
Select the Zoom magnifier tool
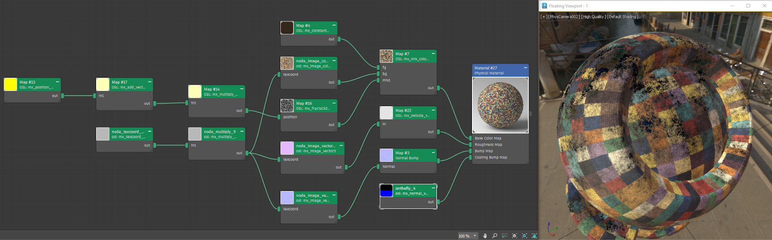click(495, 236)
